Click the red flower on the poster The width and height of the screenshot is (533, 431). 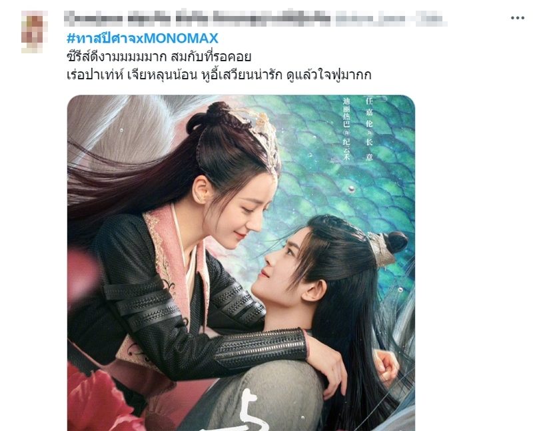99,401
